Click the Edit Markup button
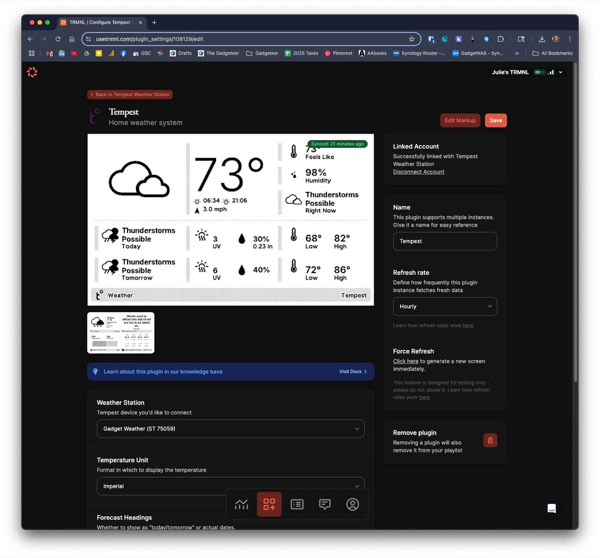Screen dimensions: 600x558 (459, 120)
